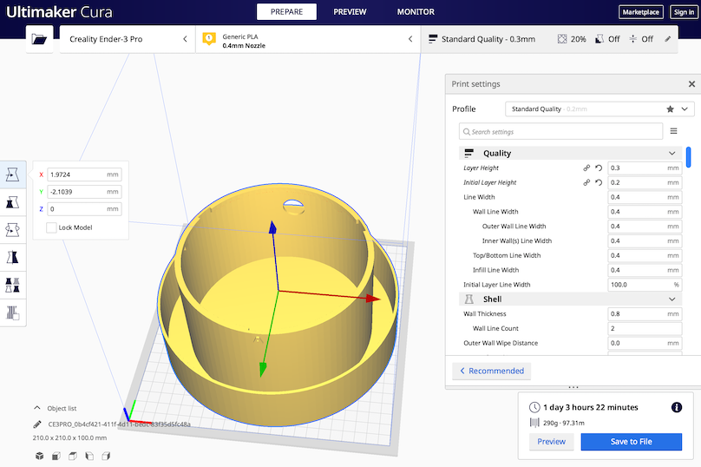This screenshot has height=467, width=701.
Task: Click the adhesion Off icon
Action: click(632, 39)
